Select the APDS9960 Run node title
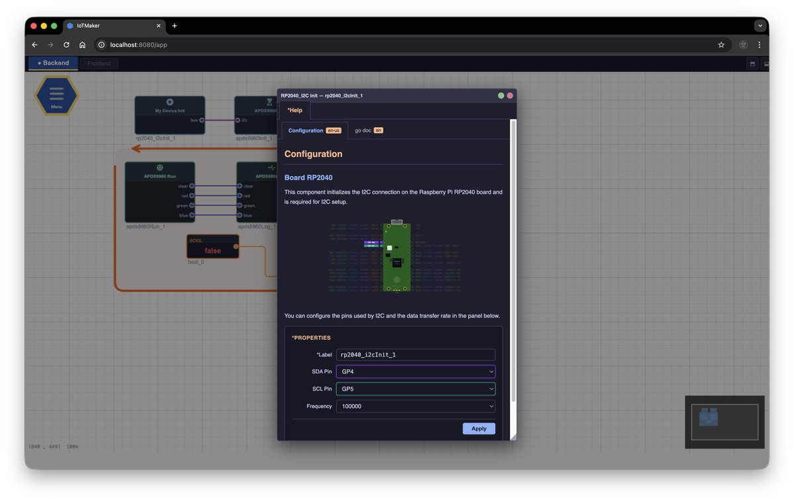This screenshot has width=794, height=502. coord(160,176)
